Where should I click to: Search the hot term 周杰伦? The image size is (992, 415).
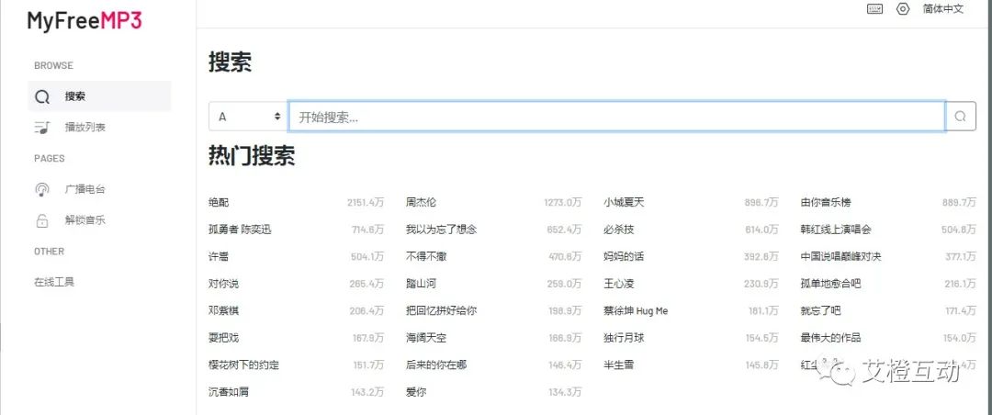422,202
